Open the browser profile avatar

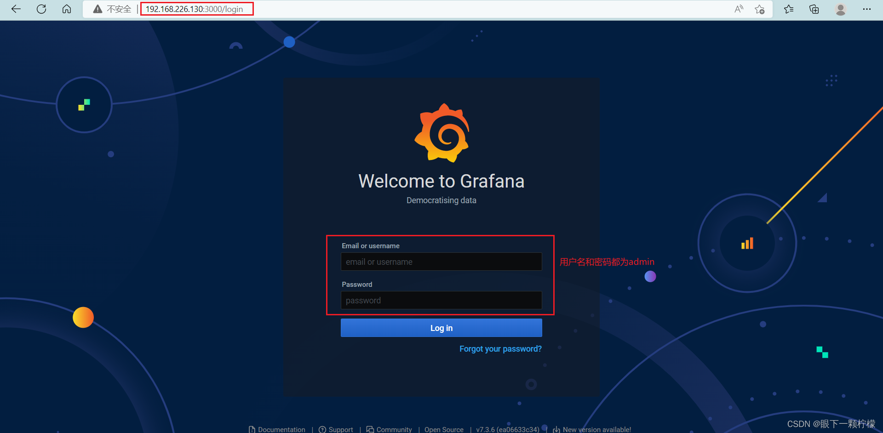tap(841, 9)
